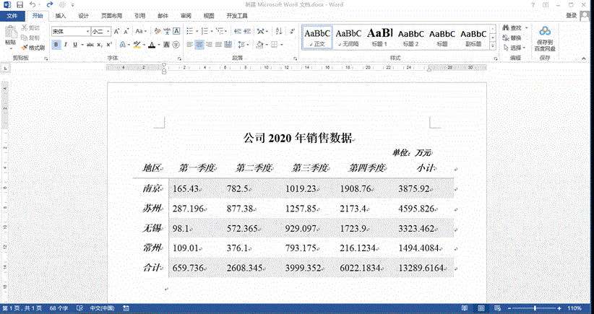
Task: Switch to the 插入 (Insert) tab
Action: (61, 15)
